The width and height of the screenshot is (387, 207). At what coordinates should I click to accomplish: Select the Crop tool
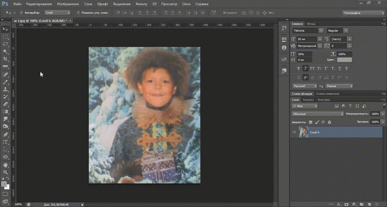pos(5,59)
